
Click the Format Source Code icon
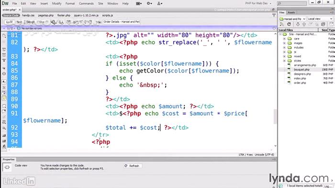[4, 146]
